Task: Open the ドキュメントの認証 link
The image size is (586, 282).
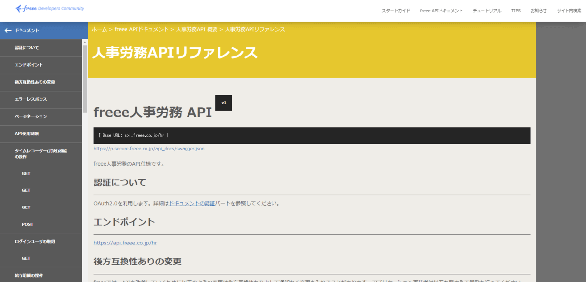Action: pyautogui.click(x=192, y=203)
